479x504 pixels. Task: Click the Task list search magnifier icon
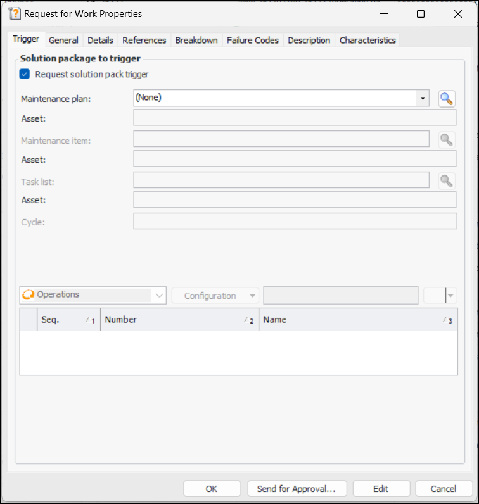[447, 181]
